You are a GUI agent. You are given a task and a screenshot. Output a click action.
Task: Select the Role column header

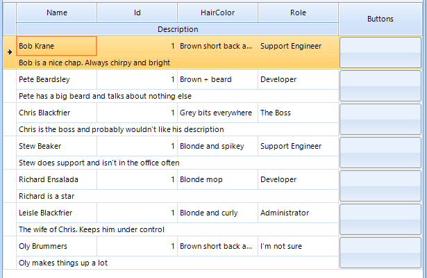(298, 13)
